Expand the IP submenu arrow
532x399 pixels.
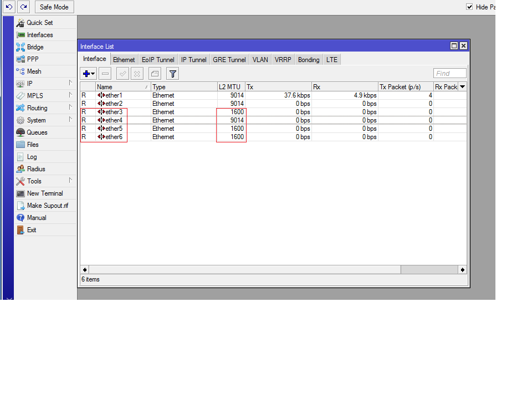click(x=70, y=83)
